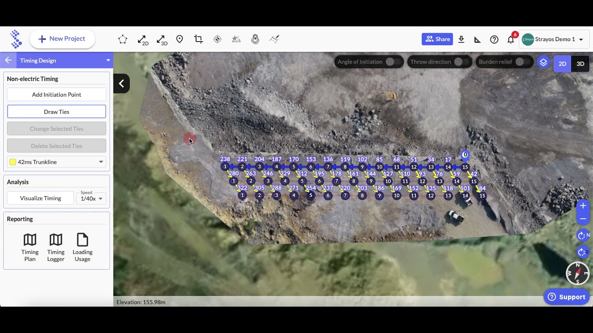
Task: Select hole 6 with delay 195
Action: click(x=319, y=181)
